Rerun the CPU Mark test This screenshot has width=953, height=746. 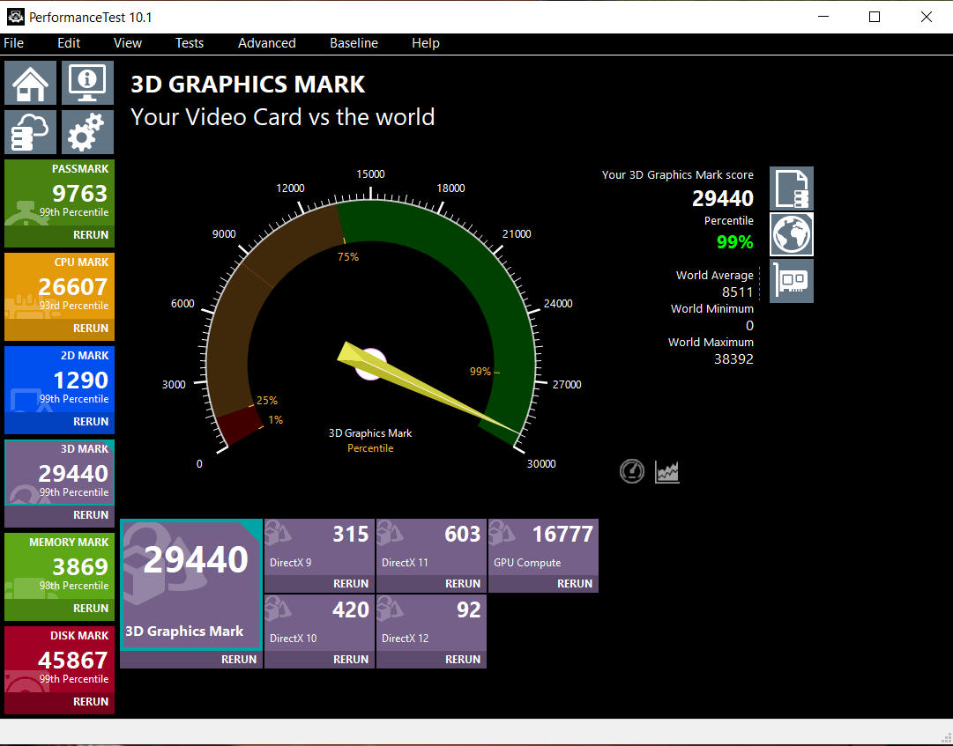point(90,329)
